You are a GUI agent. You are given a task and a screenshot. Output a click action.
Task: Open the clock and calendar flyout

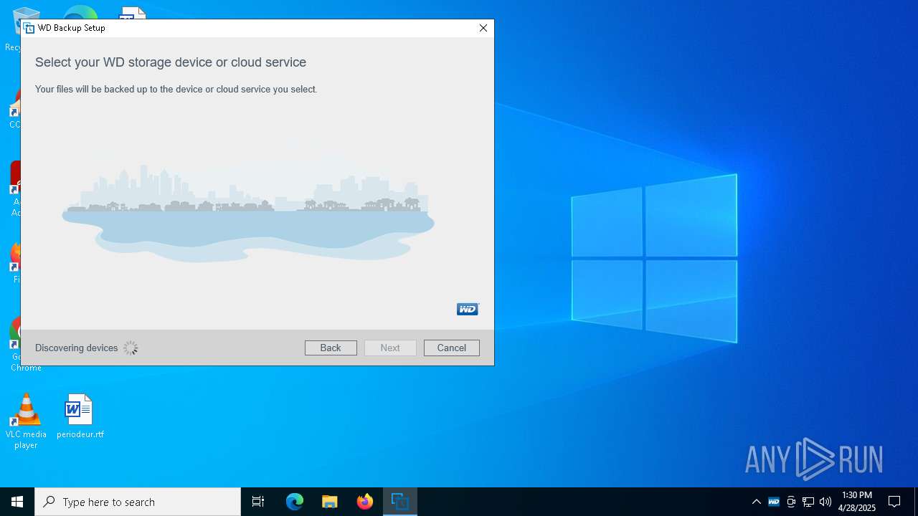[x=857, y=502]
